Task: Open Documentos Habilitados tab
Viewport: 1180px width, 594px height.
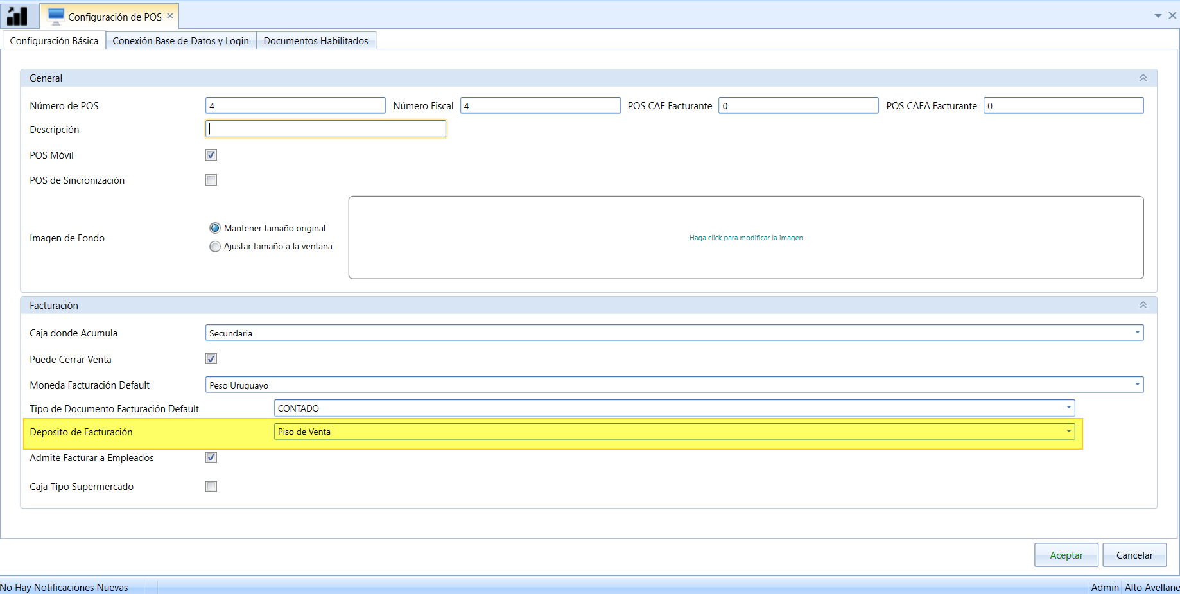Action: [316, 40]
